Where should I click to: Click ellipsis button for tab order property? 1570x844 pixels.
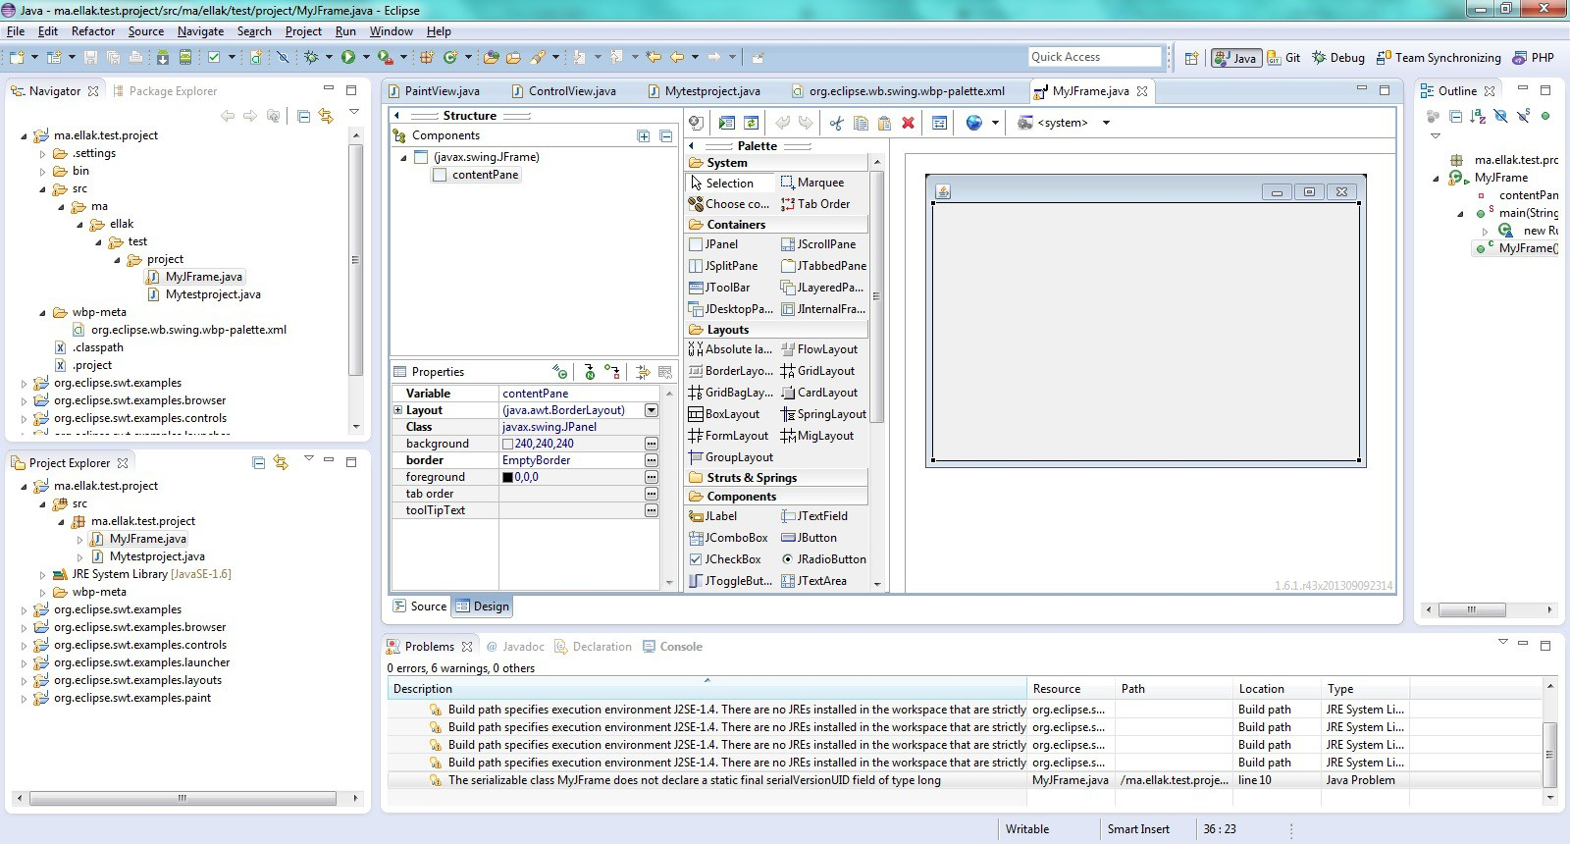pos(651,494)
